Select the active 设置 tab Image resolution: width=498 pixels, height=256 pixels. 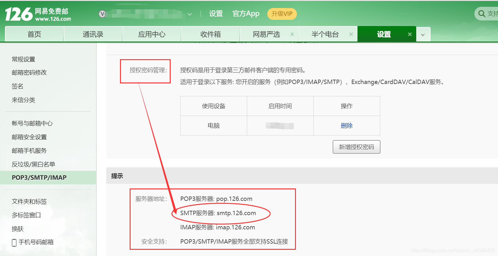[x=384, y=34]
